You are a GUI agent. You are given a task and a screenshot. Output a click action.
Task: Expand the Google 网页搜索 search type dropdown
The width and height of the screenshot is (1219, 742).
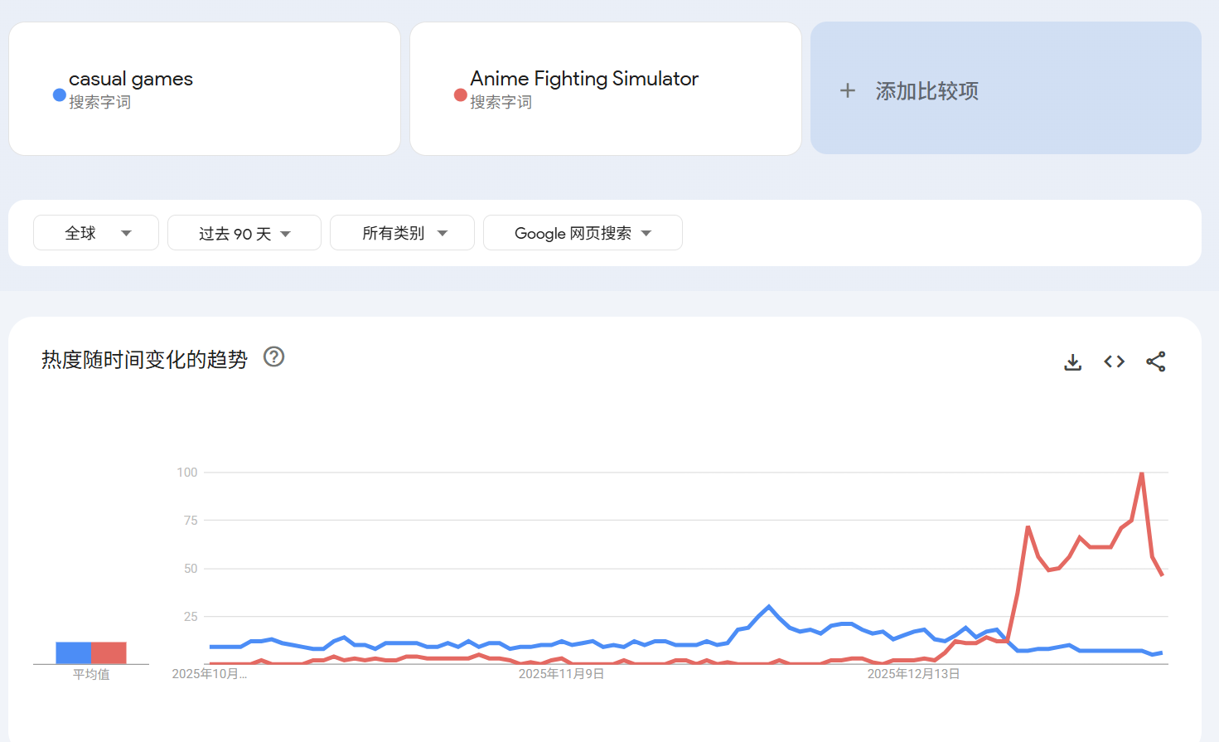[583, 233]
